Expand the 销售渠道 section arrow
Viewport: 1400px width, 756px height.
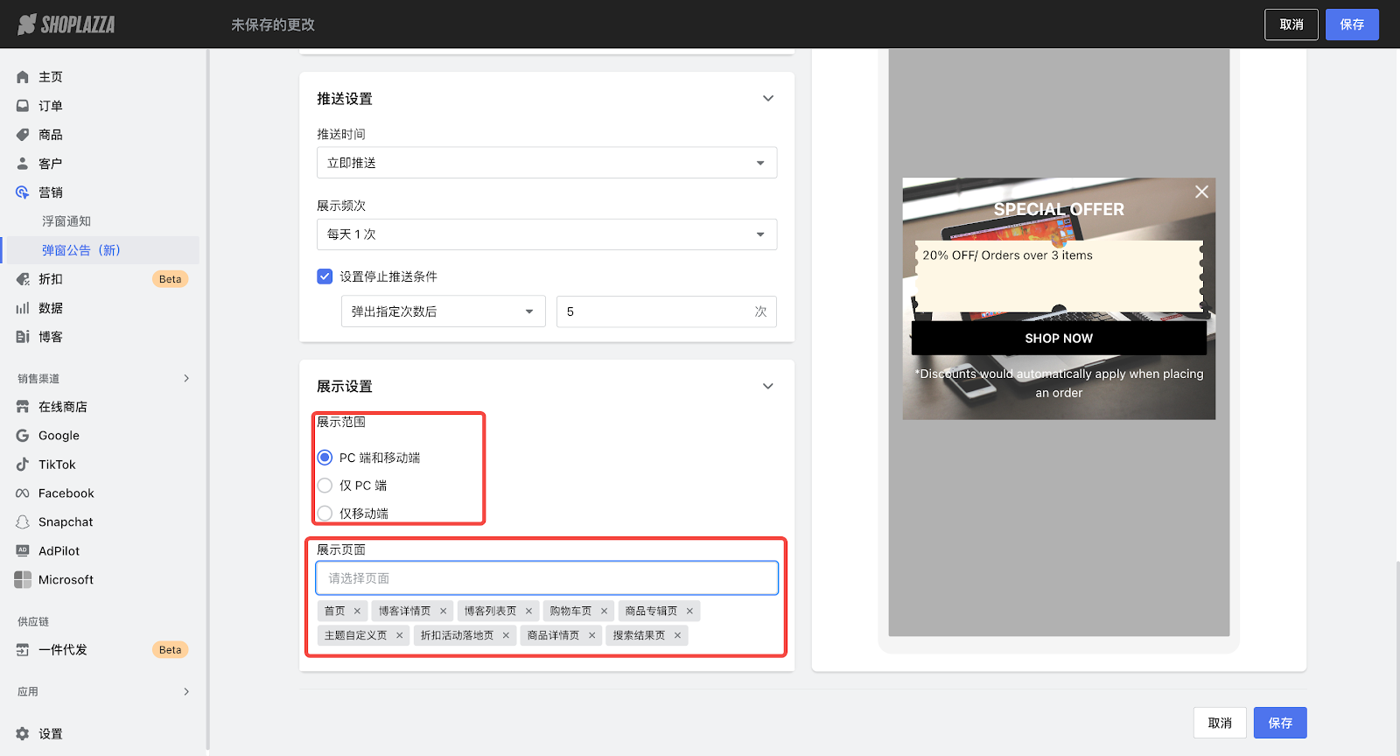click(x=186, y=378)
